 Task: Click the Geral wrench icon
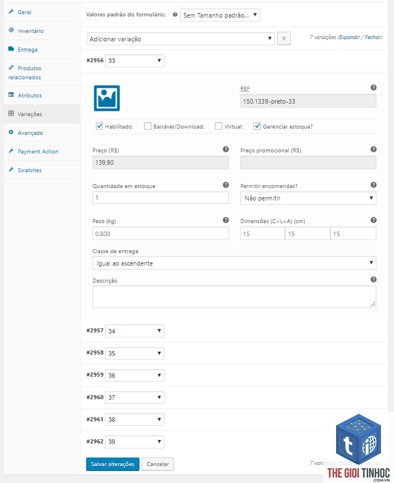click(11, 12)
